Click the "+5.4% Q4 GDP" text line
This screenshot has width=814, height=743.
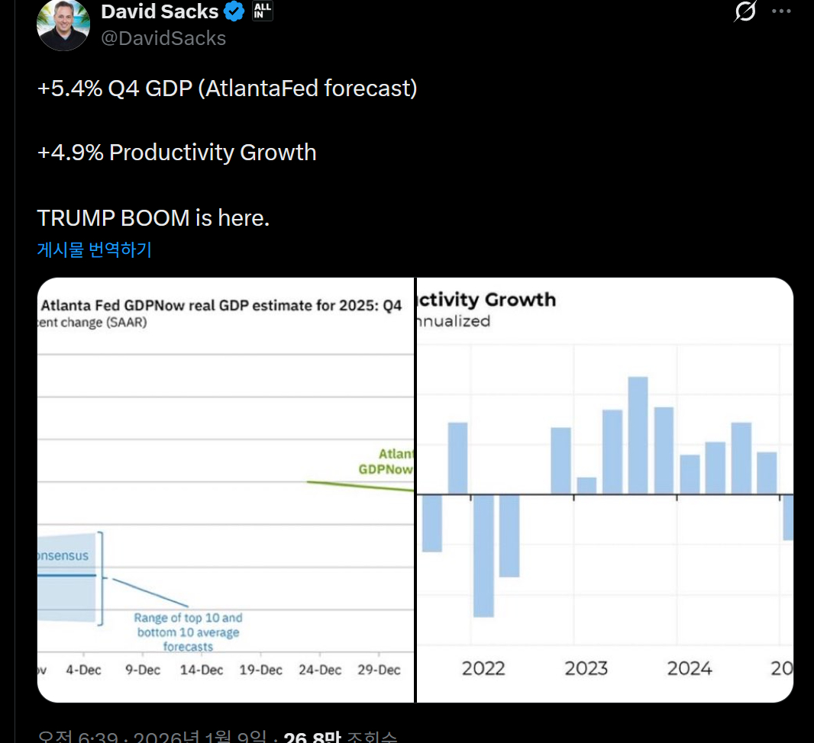[227, 88]
